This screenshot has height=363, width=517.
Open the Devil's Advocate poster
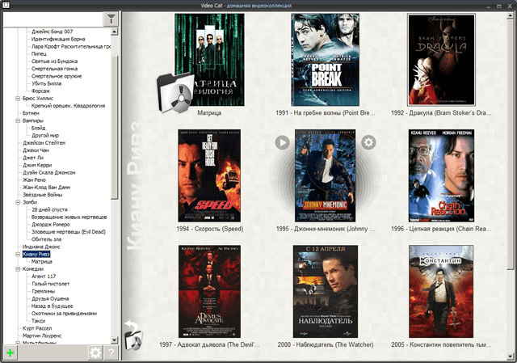209,291
